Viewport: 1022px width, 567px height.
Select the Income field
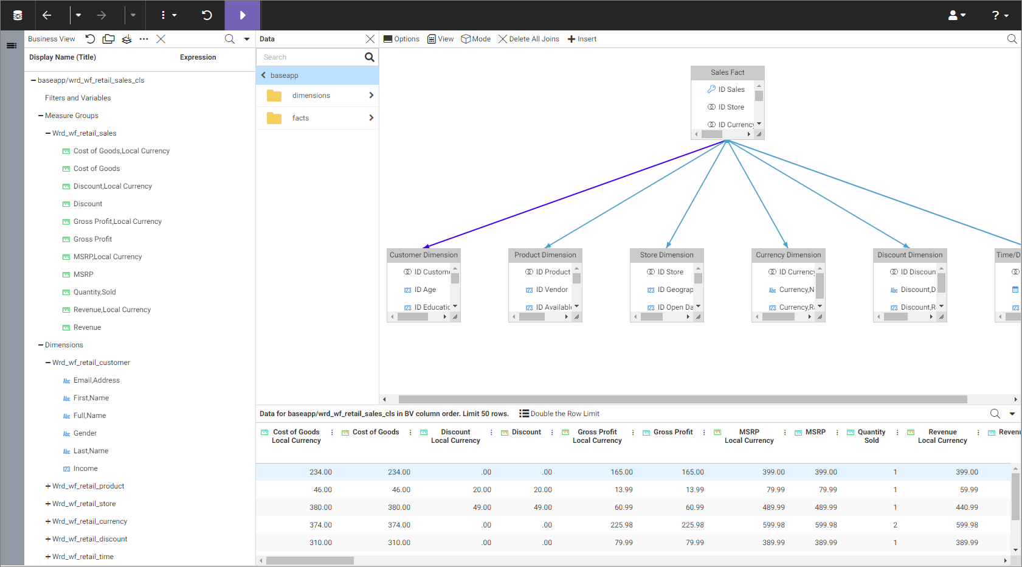pos(85,468)
